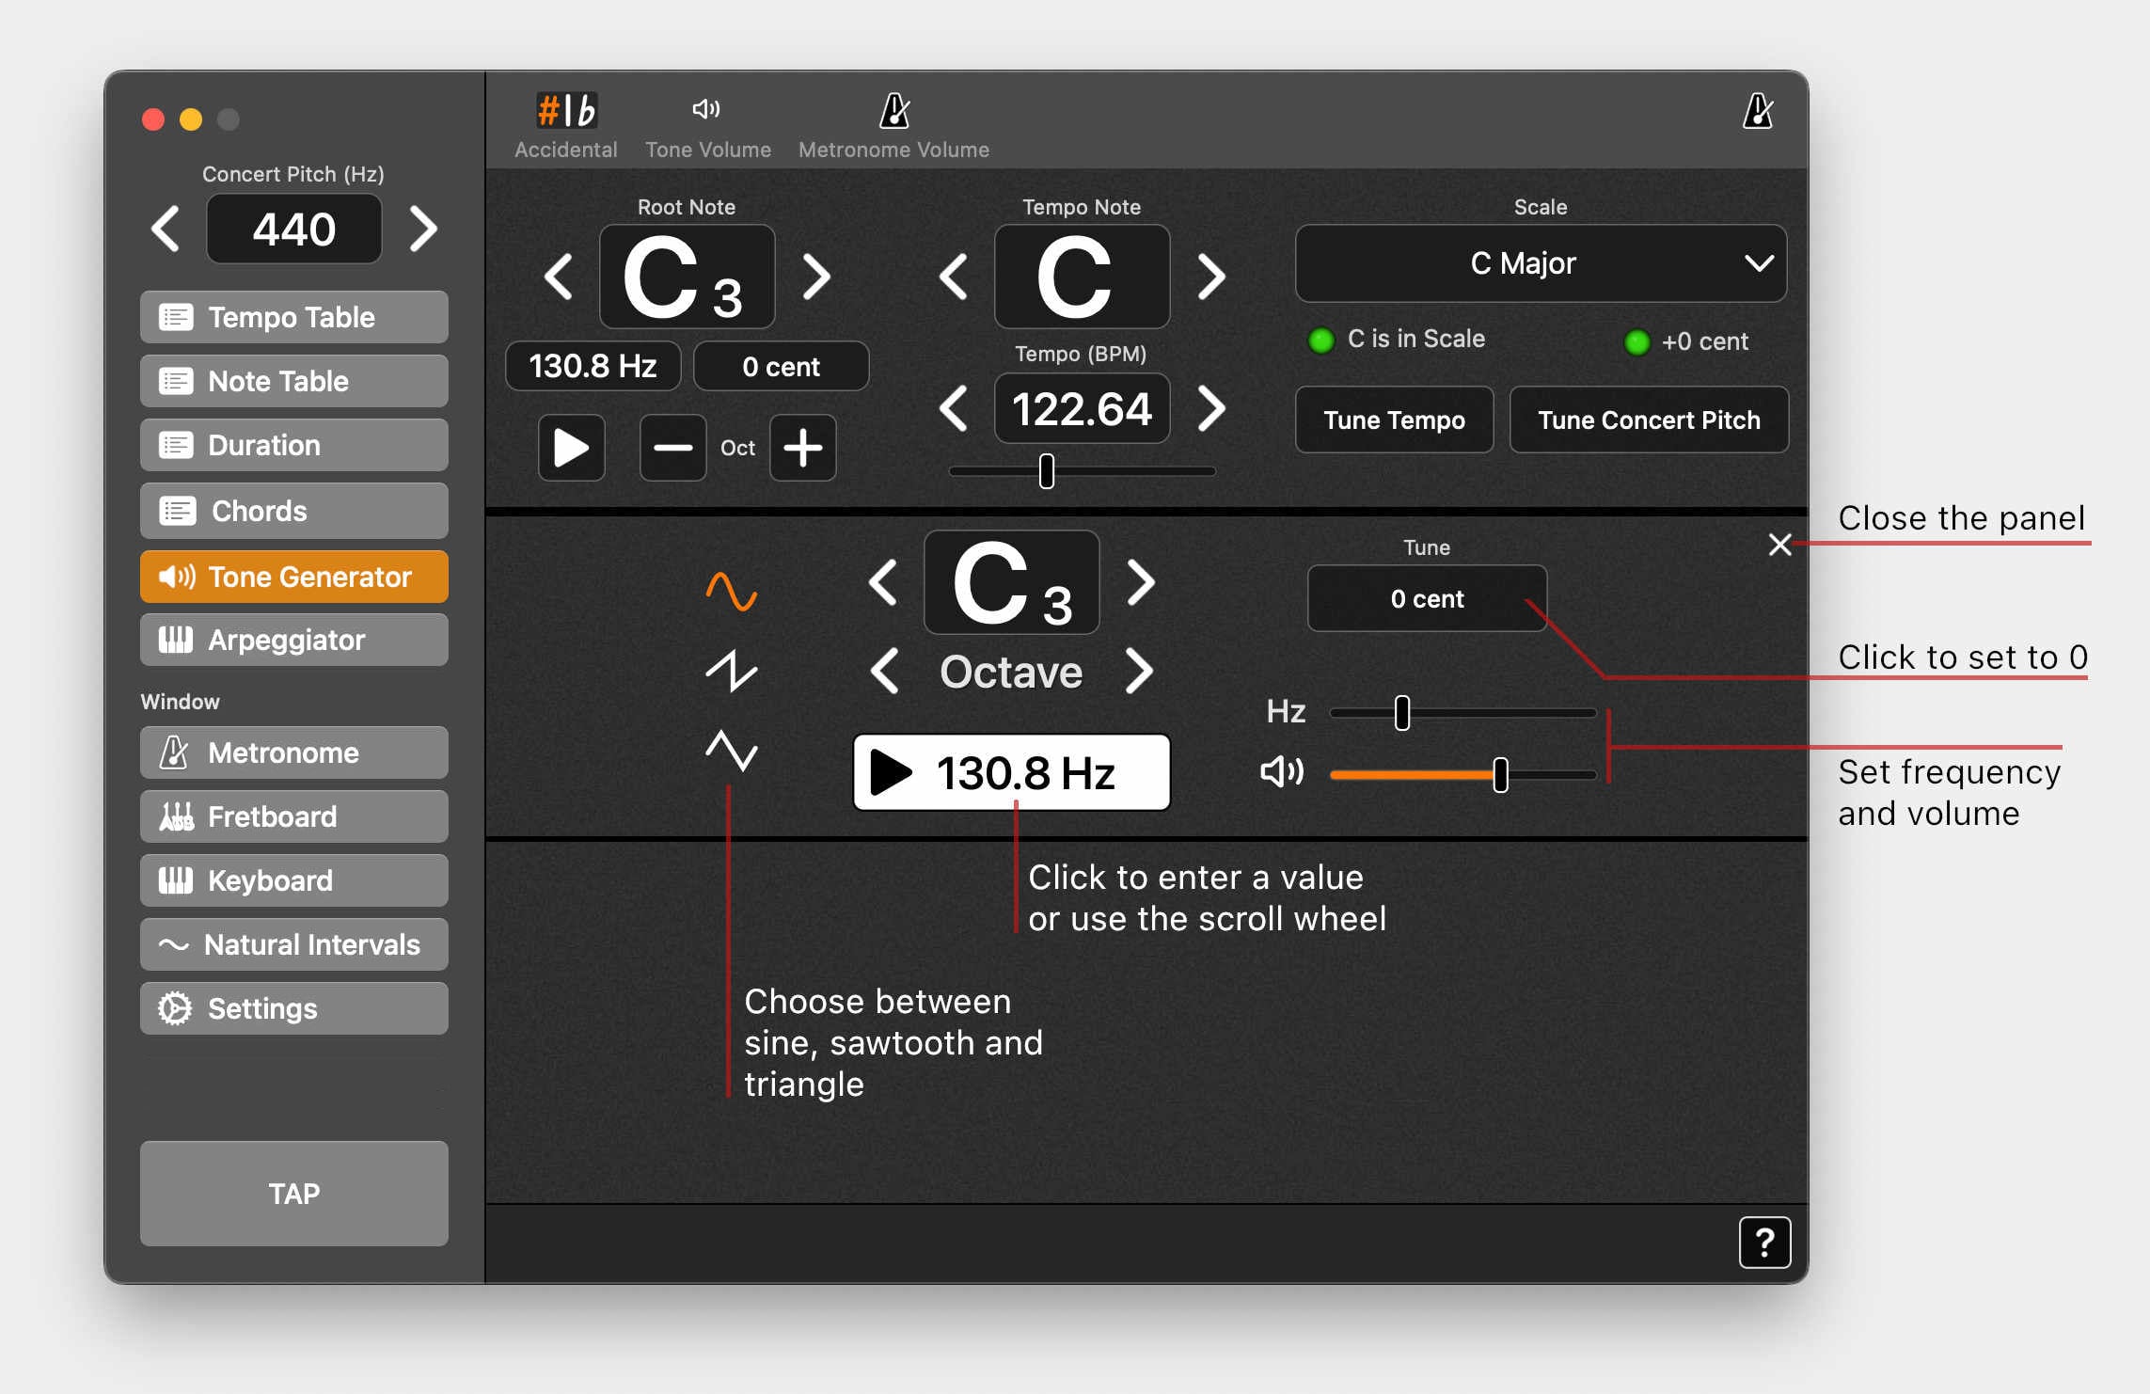Select the triangle waveform icon
The height and width of the screenshot is (1394, 2150).
pos(731,751)
